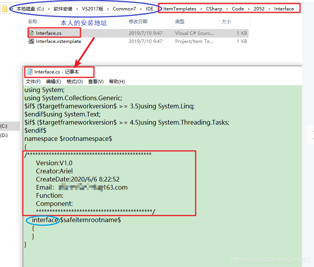The height and width of the screenshot is (267, 314).
Task: Expand the breadcrumb overflow chevron before 本地磁盘
Action: (12, 9)
